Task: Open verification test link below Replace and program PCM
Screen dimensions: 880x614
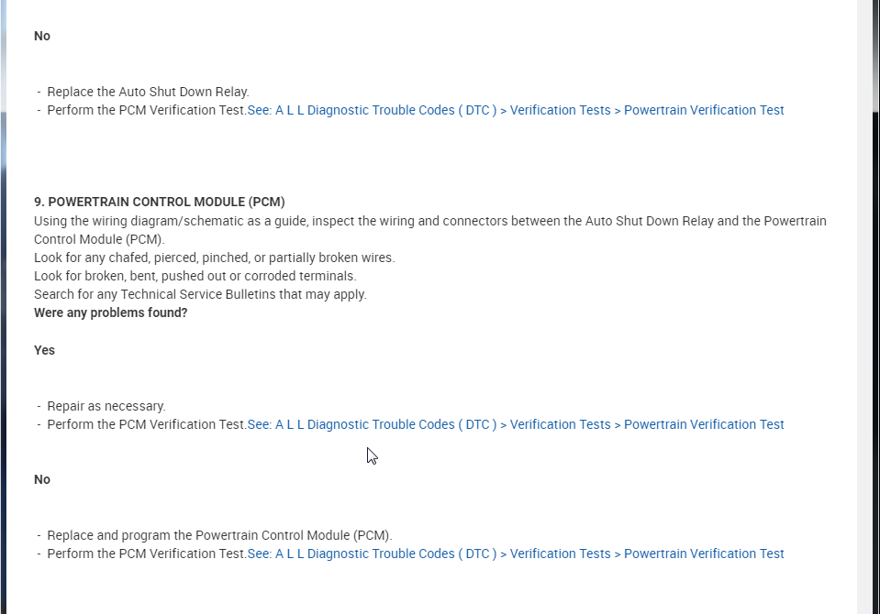Action: click(x=515, y=554)
